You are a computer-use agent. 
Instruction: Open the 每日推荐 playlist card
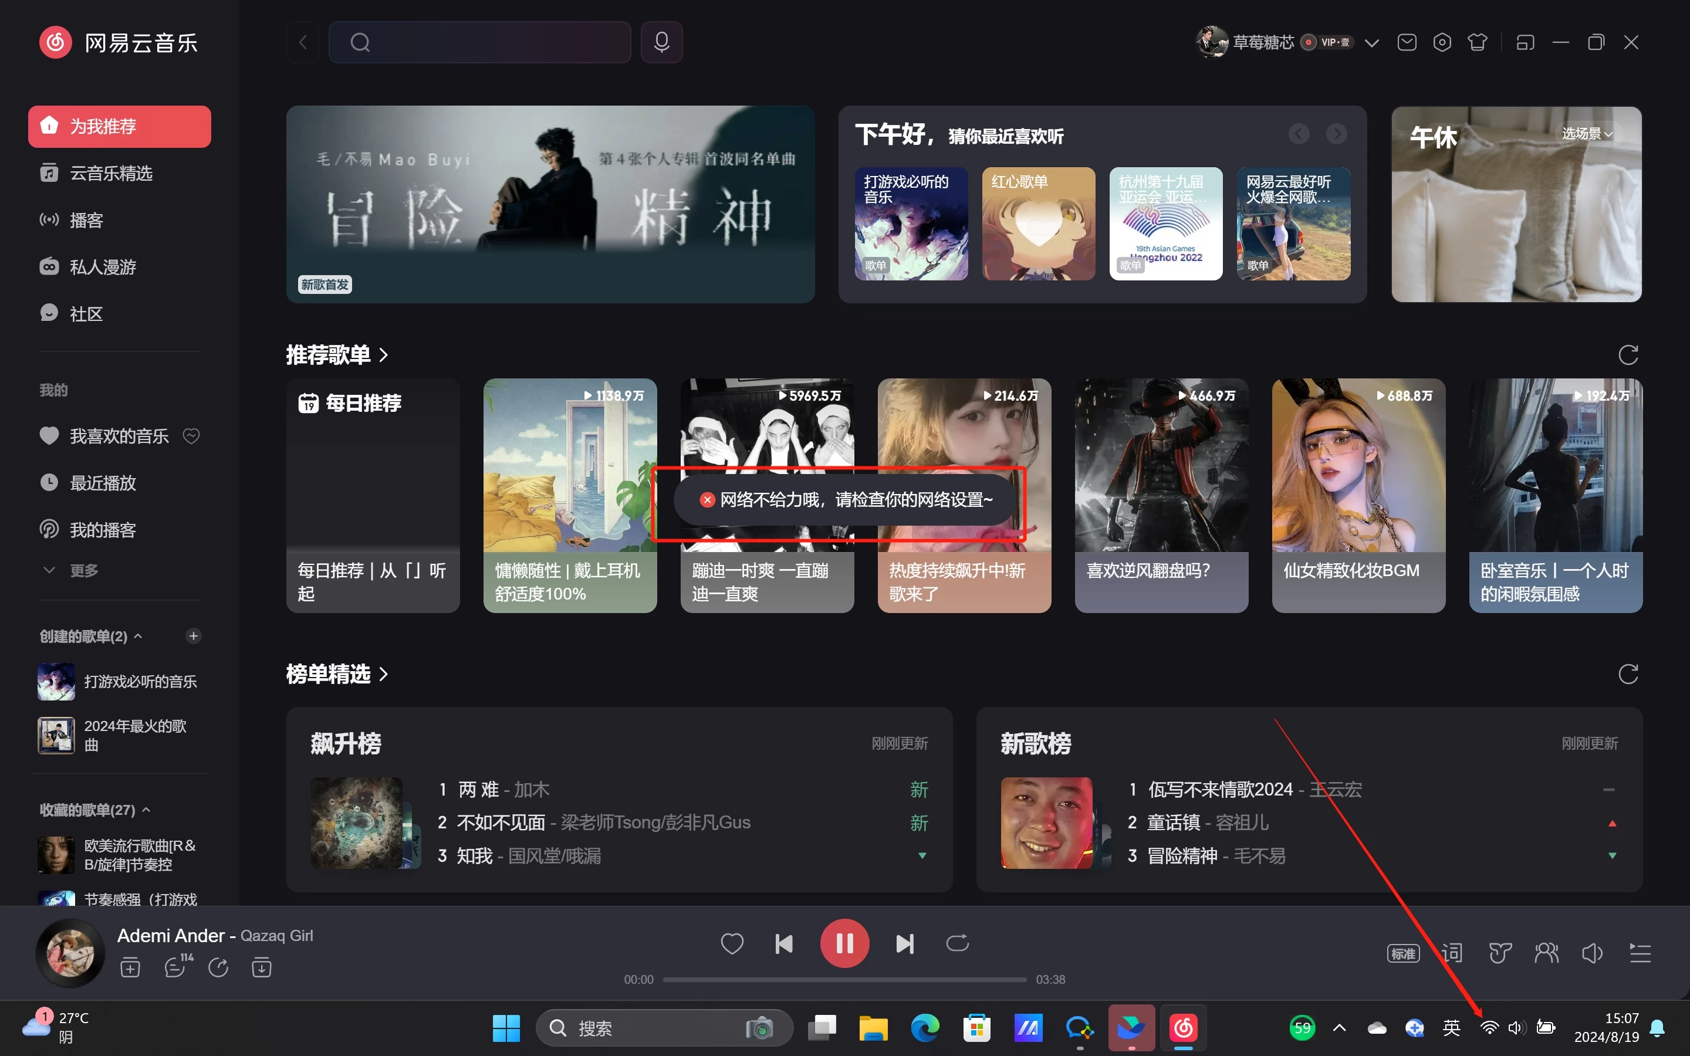(x=373, y=495)
